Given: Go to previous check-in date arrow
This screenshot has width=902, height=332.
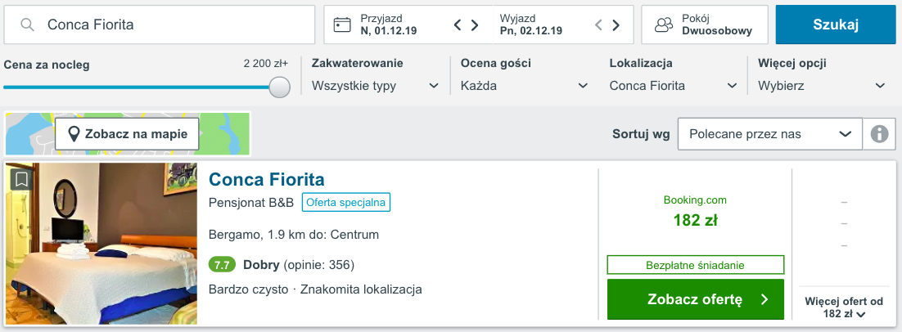Looking at the screenshot, I should (458, 25).
